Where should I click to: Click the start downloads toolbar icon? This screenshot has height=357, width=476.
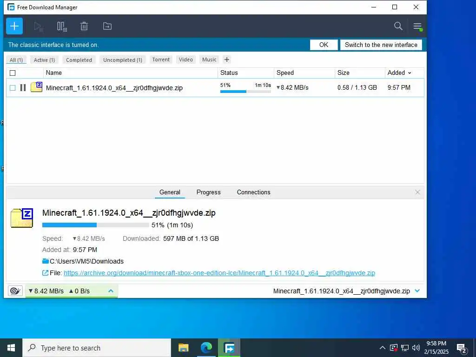[x=39, y=26]
